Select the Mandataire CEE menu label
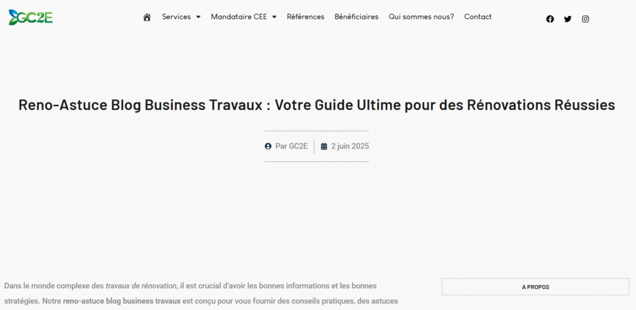Screen dimensions: 636x310 pos(238,17)
